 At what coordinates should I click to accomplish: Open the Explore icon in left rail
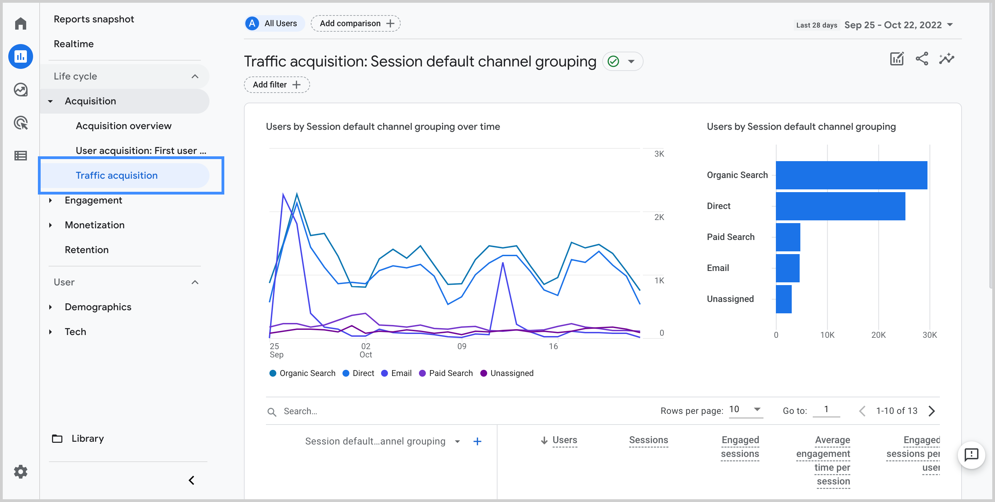click(20, 90)
